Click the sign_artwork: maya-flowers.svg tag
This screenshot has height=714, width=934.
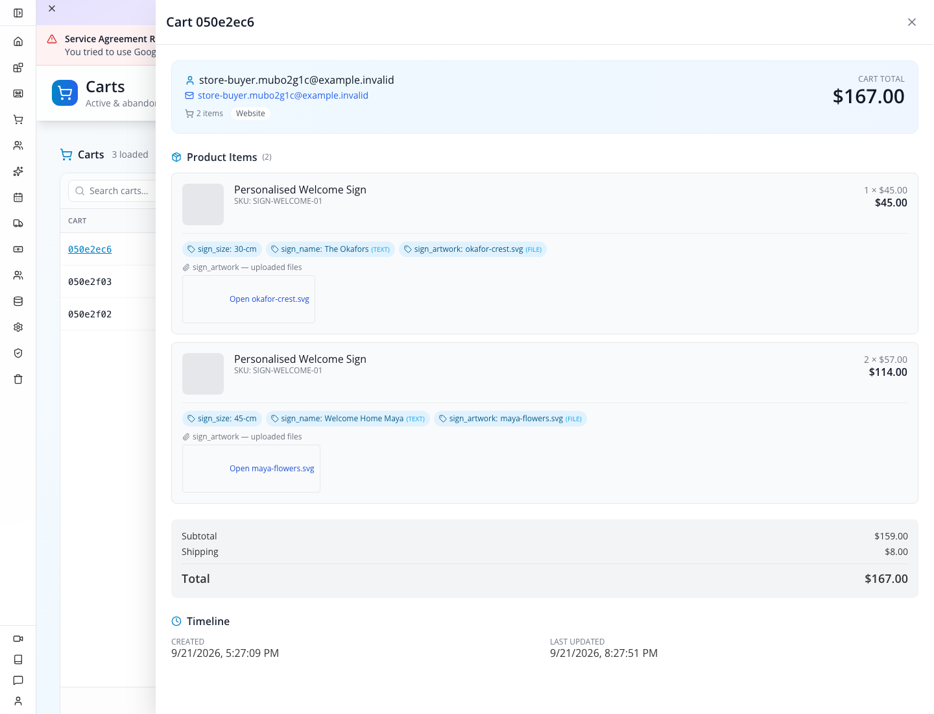point(510,419)
